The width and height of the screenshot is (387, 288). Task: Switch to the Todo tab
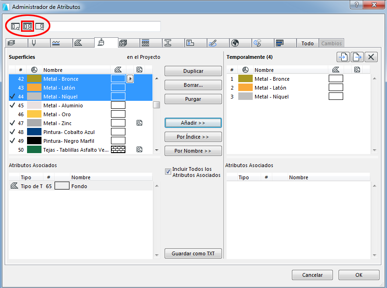[308, 43]
